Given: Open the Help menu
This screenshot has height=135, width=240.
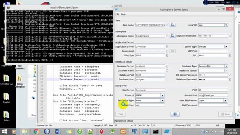Looking at the screenshot, I should (x=123, y=14).
